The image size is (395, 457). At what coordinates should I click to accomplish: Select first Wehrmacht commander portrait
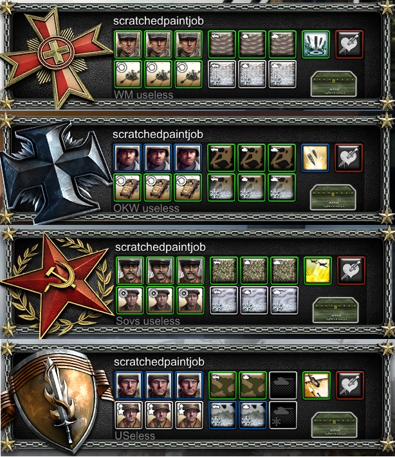tap(128, 44)
